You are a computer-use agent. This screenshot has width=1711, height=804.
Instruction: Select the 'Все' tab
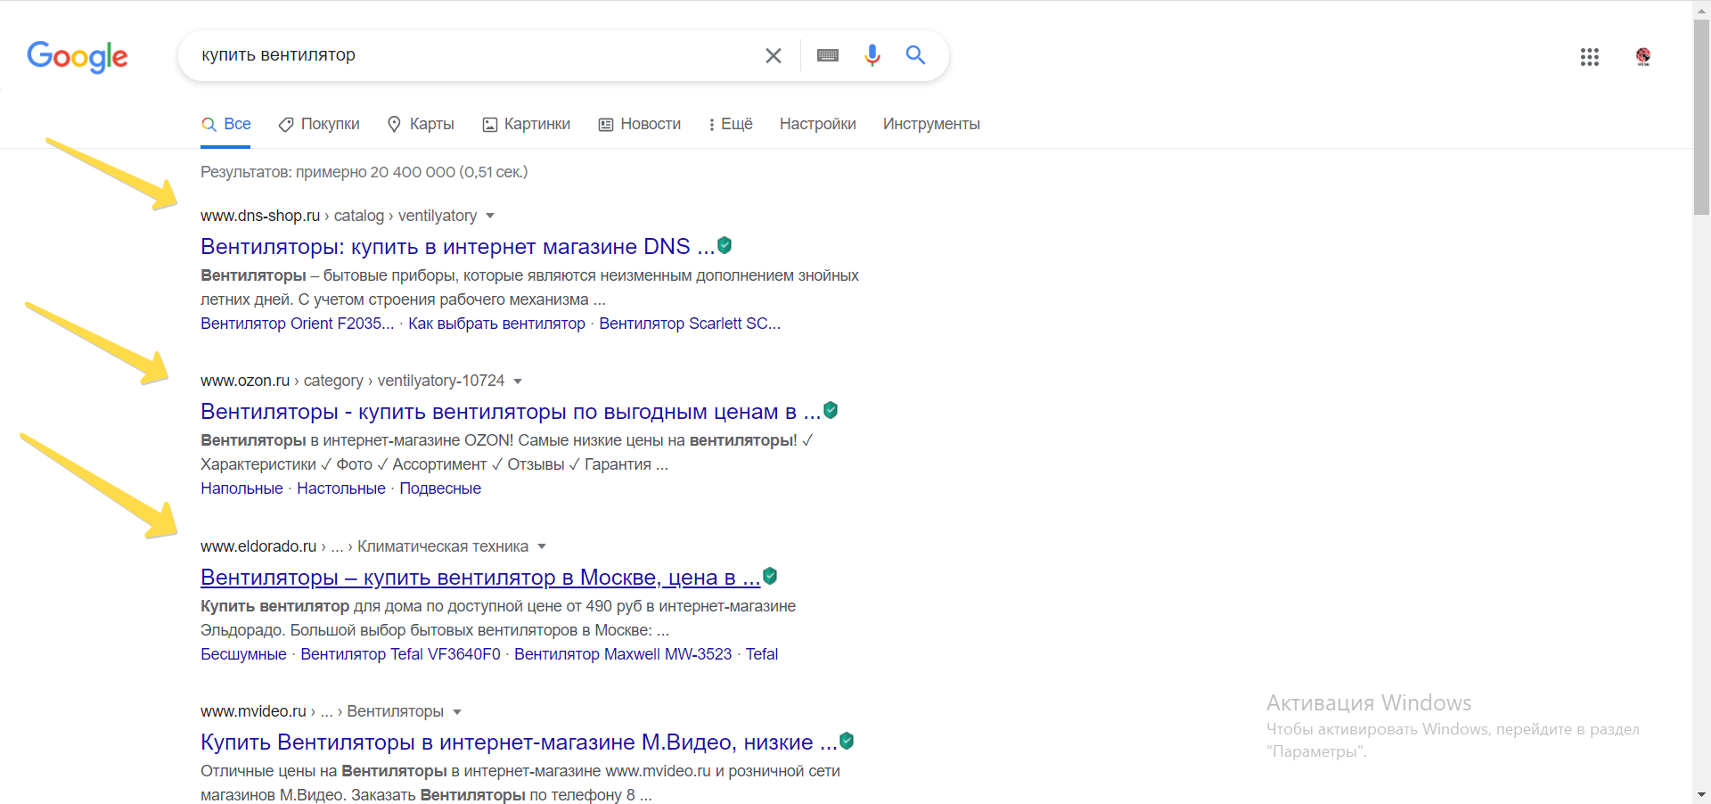[x=225, y=124]
